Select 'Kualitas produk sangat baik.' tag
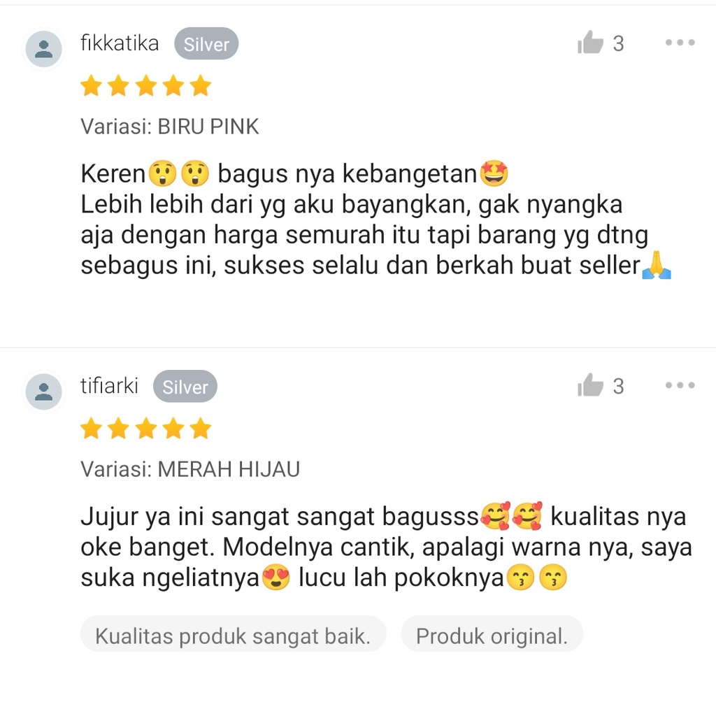Image resolution: width=716 pixels, height=716 pixels. (x=233, y=636)
